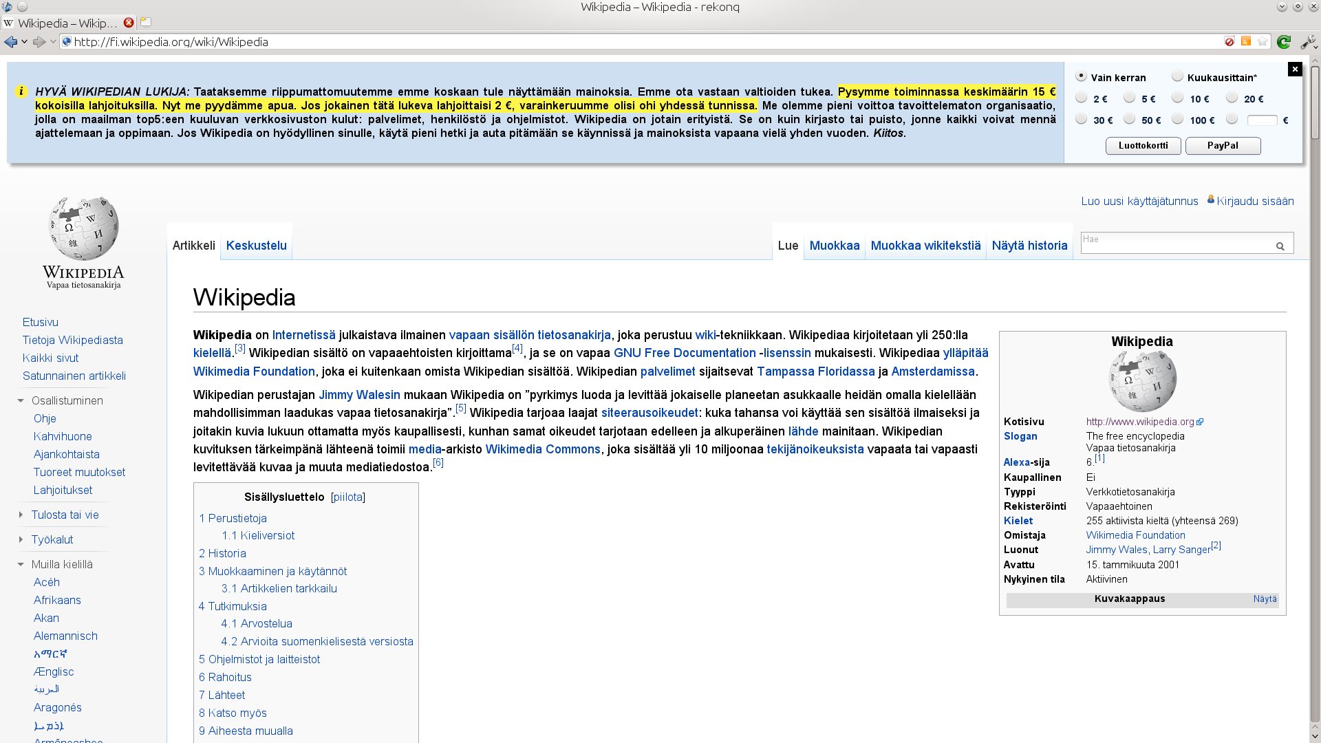Open Satunnainen artikkeli link
The width and height of the screenshot is (1321, 743).
click(x=74, y=376)
